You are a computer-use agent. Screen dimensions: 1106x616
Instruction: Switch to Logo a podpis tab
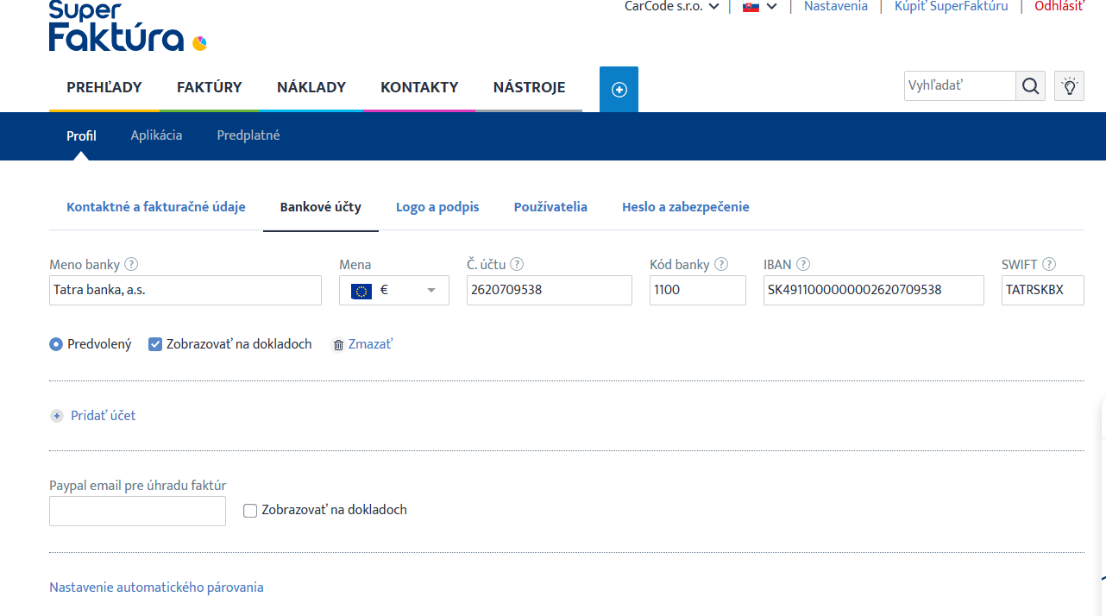click(x=437, y=207)
